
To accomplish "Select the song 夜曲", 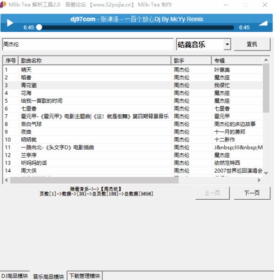I will click(x=26, y=132).
